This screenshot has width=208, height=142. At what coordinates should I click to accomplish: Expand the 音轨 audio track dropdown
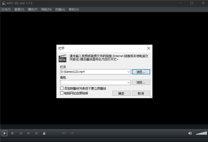click(128, 83)
